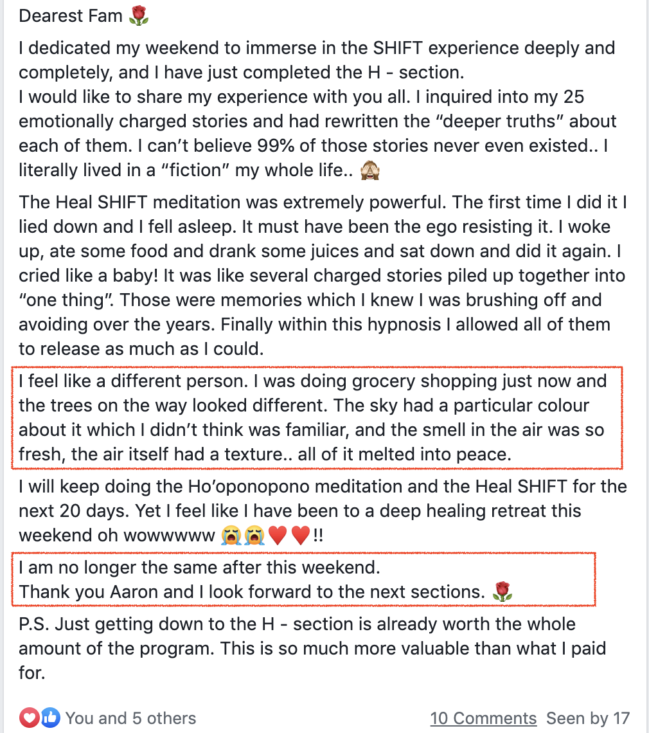Click the red heart reaction icon

click(30, 718)
